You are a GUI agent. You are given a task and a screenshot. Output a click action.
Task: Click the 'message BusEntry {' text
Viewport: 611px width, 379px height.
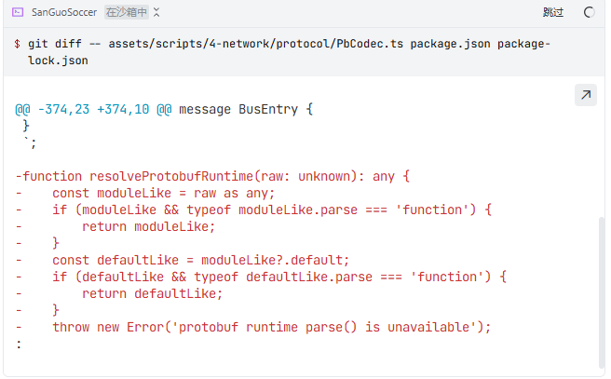pos(246,109)
